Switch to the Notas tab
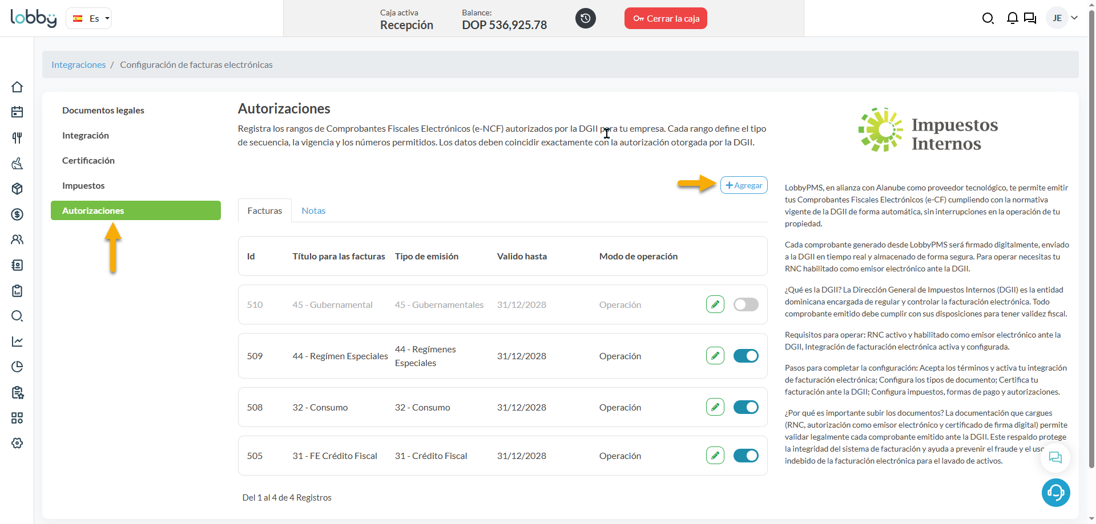The image size is (1096, 524). click(x=313, y=210)
